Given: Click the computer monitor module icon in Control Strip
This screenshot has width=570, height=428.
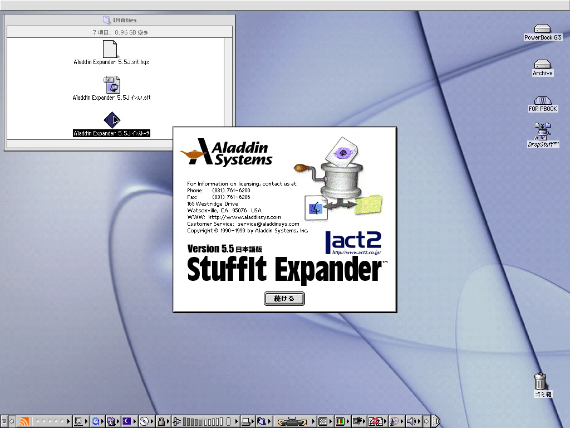Looking at the screenshot, I should click(x=78, y=421).
